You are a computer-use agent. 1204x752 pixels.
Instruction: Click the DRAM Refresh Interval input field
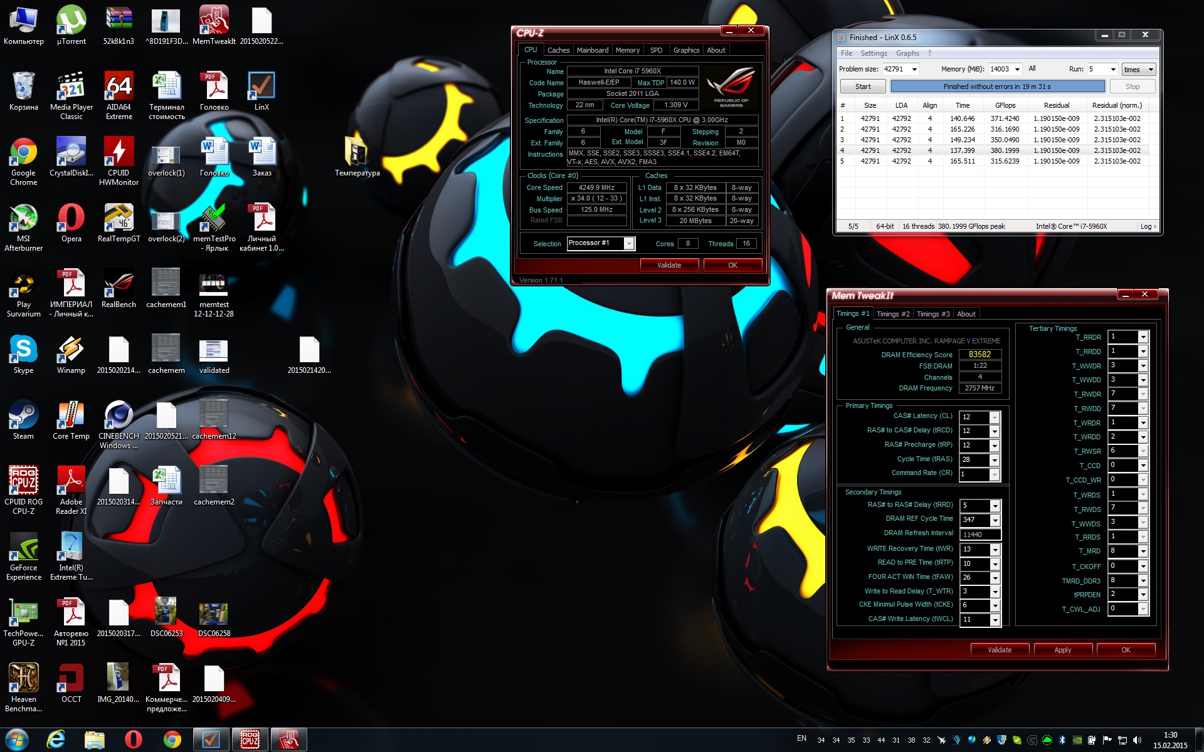pyautogui.click(x=980, y=535)
